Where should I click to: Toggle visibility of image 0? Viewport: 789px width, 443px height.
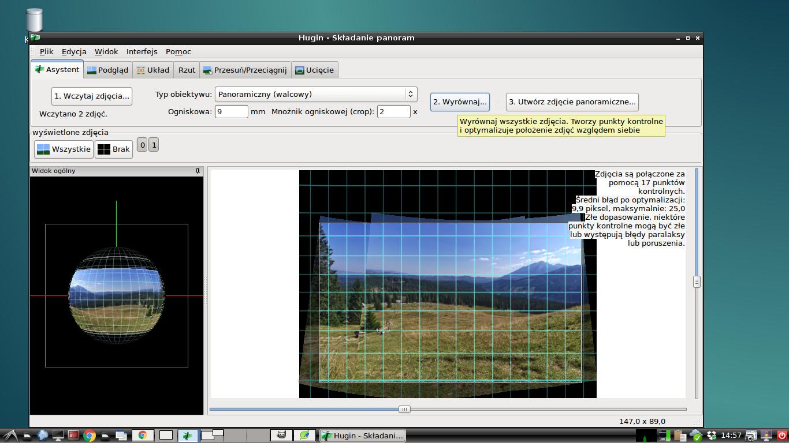pos(143,145)
